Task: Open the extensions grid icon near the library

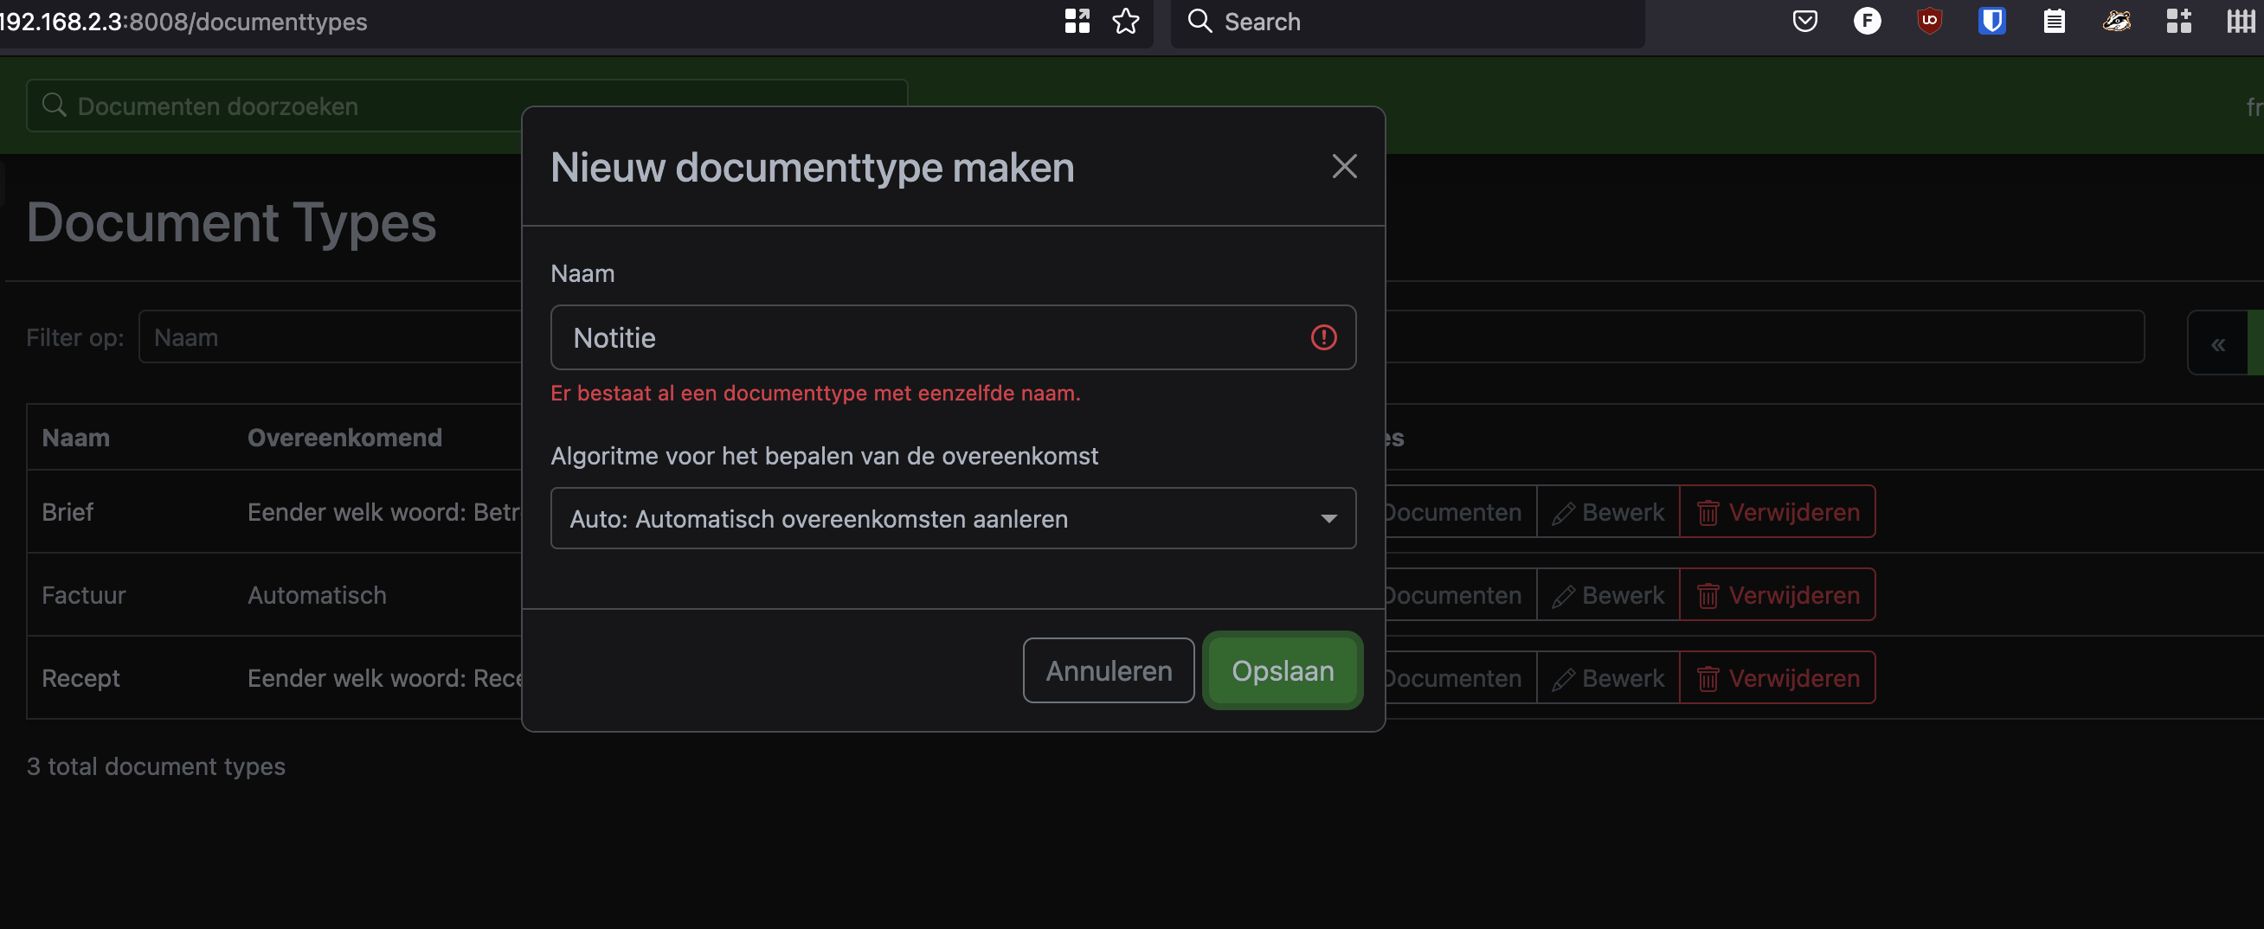Action: [2178, 21]
